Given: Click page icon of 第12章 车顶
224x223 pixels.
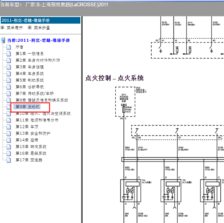Looking at the screenshot, I should tap(9, 127).
